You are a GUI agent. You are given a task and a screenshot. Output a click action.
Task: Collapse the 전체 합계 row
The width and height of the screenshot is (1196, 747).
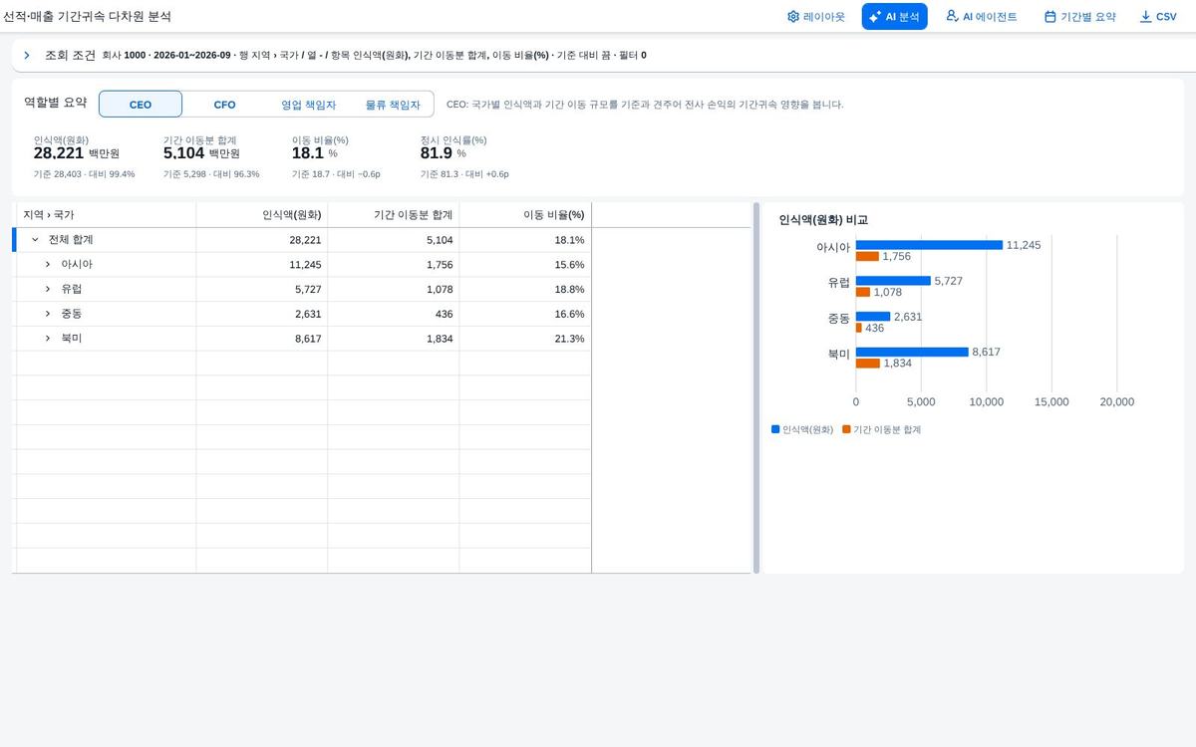35,240
